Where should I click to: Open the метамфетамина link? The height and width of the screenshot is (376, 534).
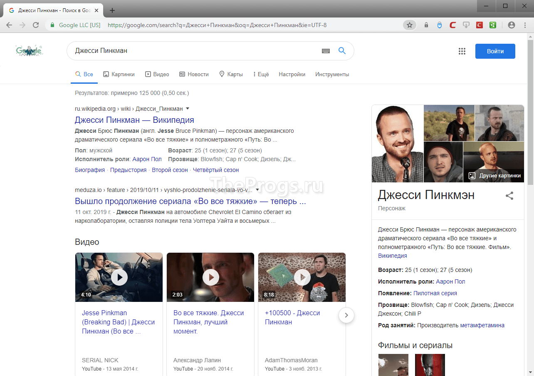pyautogui.click(x=482, y=325)
